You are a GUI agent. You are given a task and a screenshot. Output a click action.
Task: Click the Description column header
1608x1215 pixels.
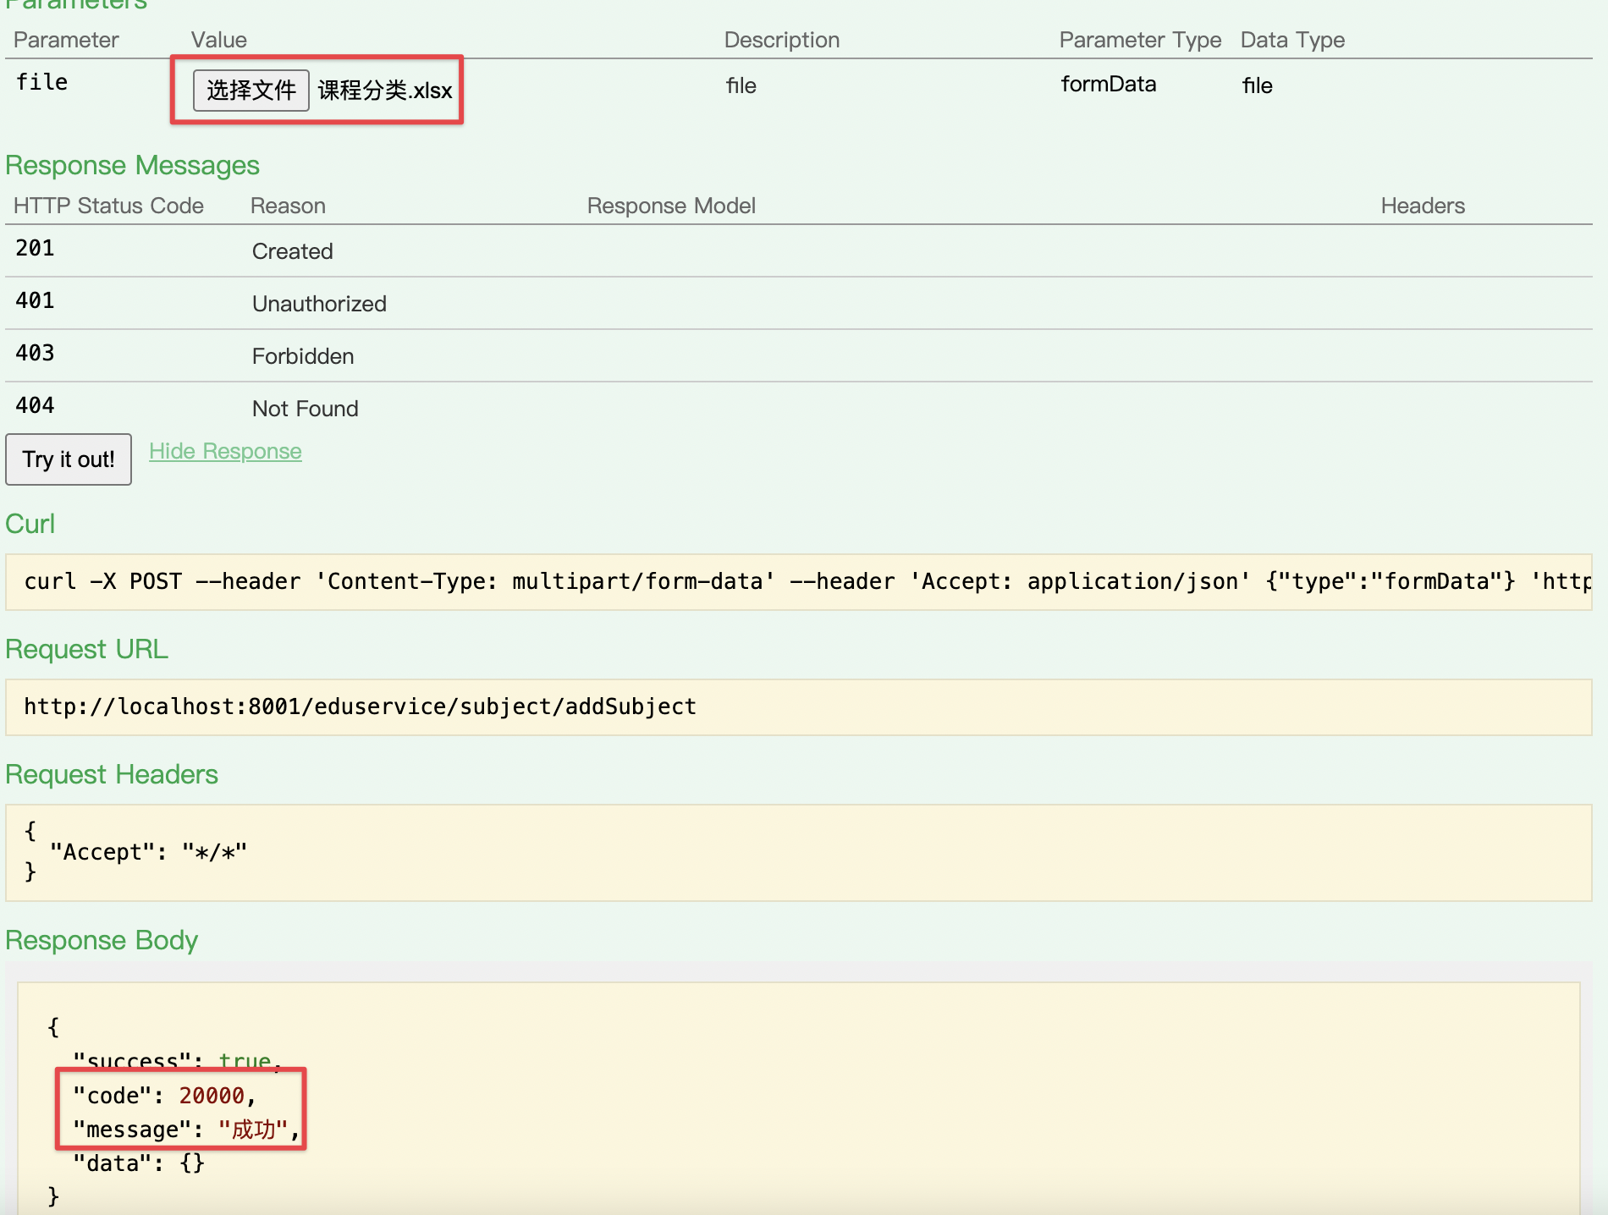(x=782, y=40)
